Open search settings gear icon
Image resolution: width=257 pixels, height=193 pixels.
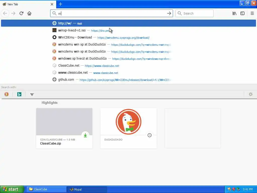pos(251,94)
